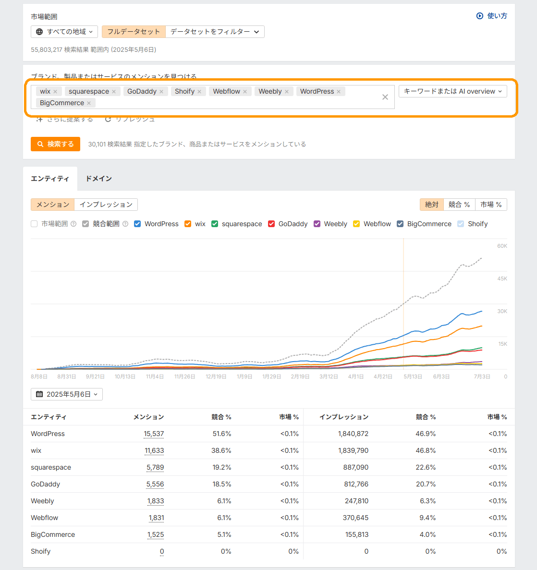537x570 pixels.
Task: Click the magnifier icon on the 検索する button
Action: tap(40, 144)
